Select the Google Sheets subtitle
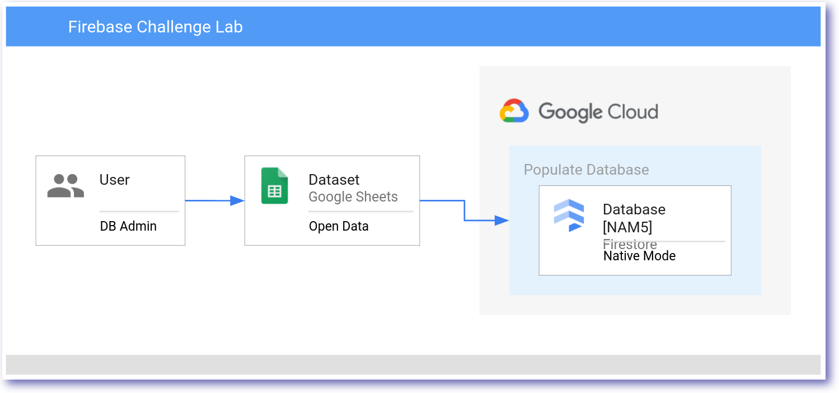Viewport: 839px width, 393px height. tap(353, 197)
